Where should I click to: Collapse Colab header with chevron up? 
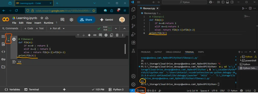[x=124, y=28]
